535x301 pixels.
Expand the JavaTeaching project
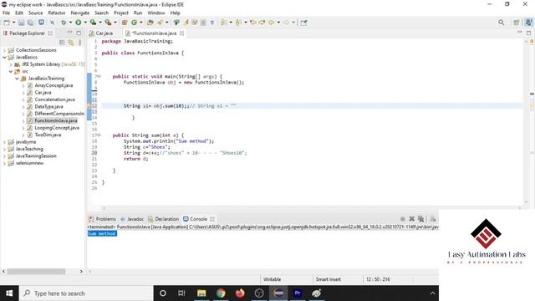[4, 149]
